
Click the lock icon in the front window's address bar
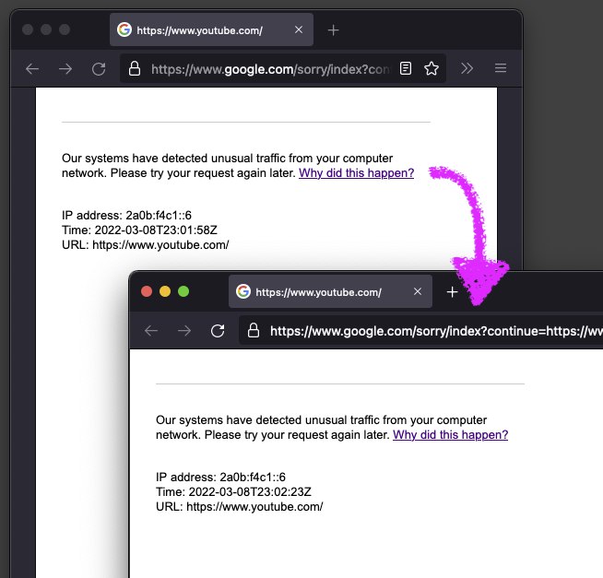click(x=253, y=330)
